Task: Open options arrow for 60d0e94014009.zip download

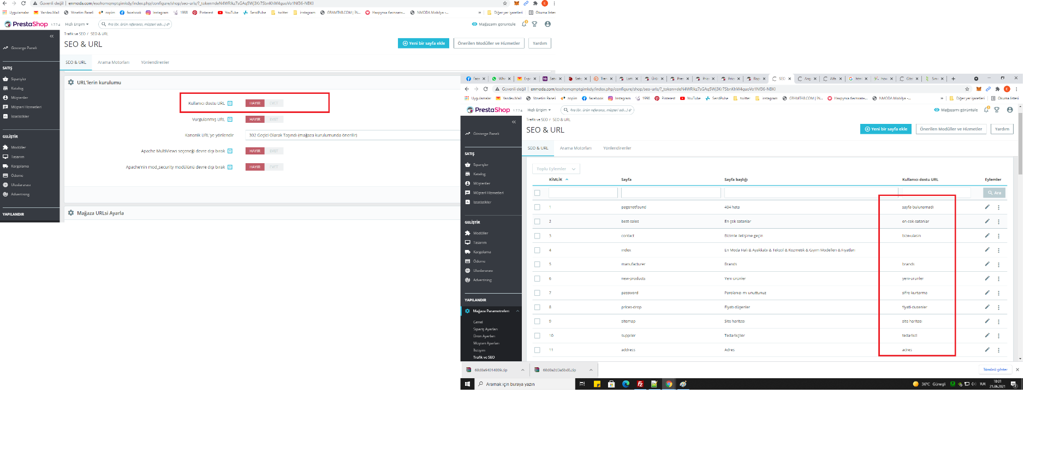Action: [x=522, y=370]
